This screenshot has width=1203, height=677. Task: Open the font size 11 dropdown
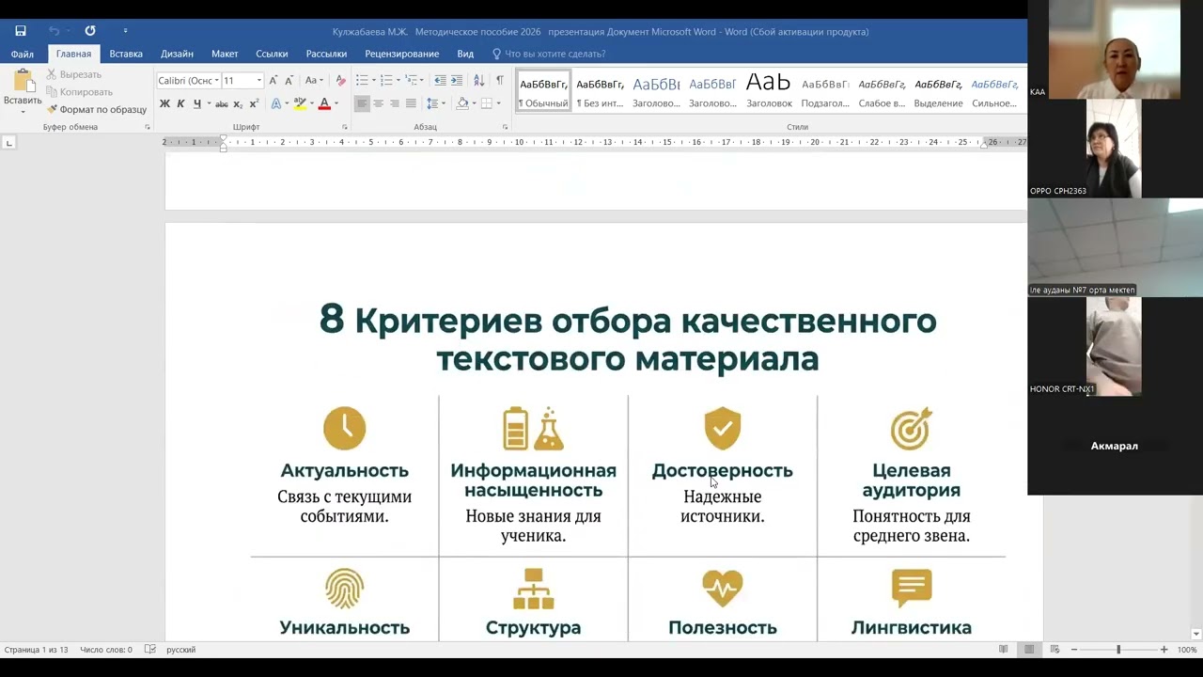pyautogui.click(x=259, y=81)
